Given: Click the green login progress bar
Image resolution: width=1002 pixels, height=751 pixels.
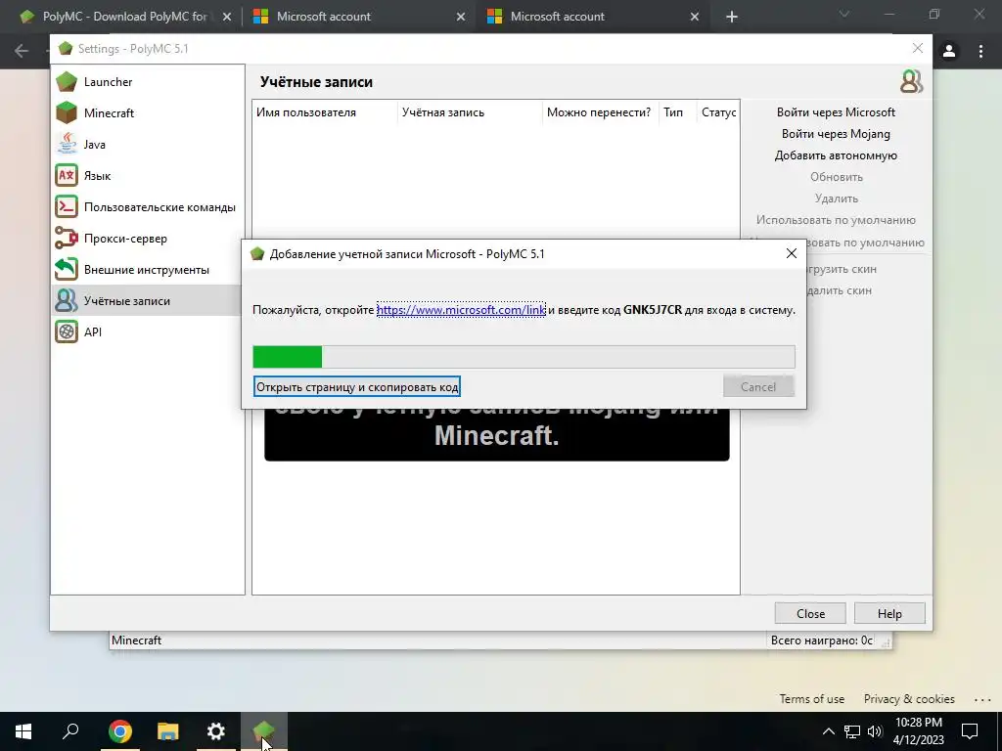Looking at the screenshot, I should pyautogui.click(x=524, y=357).
